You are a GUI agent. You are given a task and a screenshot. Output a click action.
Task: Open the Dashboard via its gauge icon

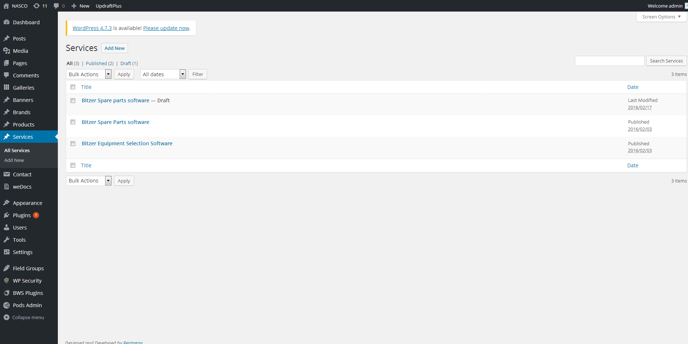7,22
